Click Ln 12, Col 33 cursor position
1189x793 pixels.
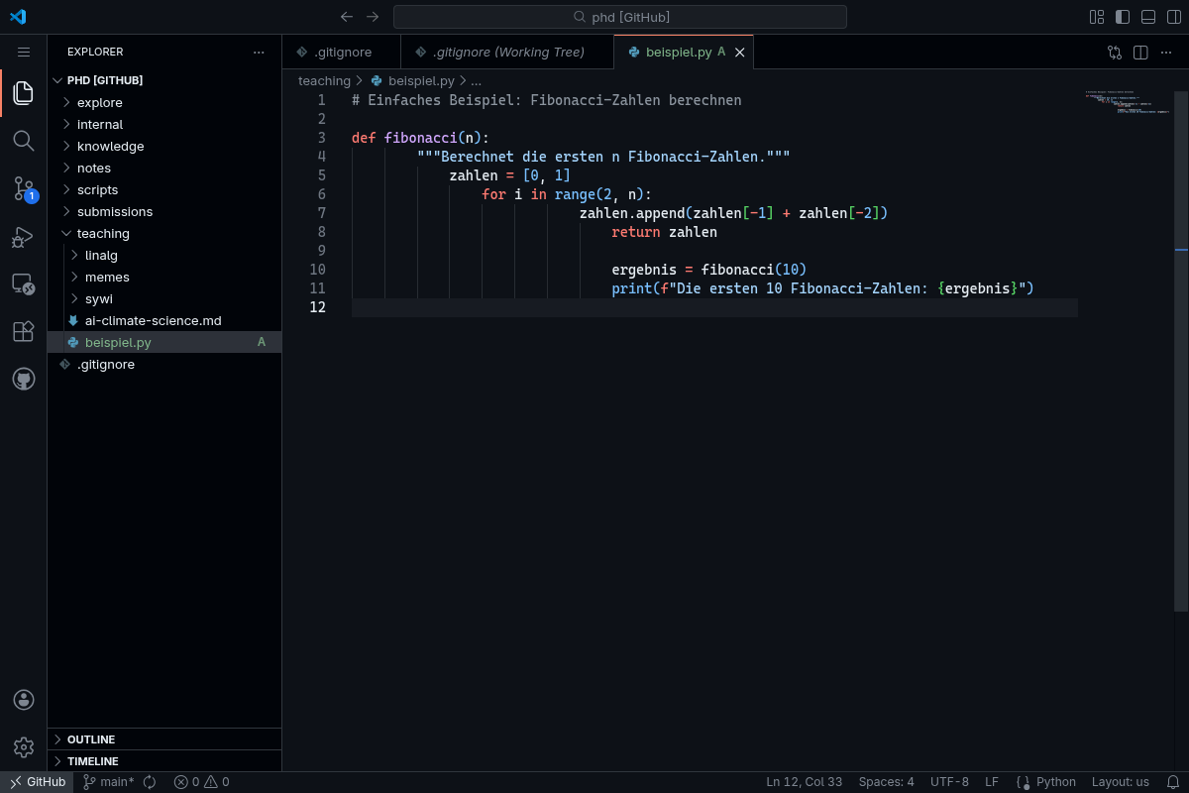click(x=804, y=782)
